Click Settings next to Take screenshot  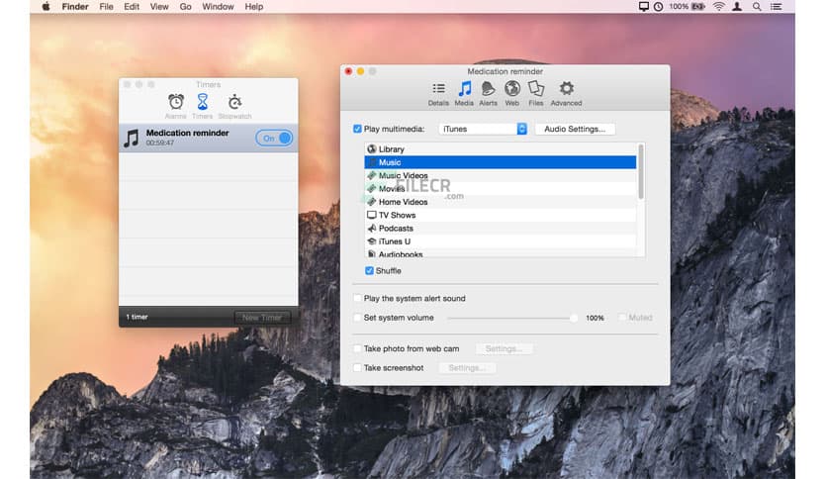(x=467, y=368)
